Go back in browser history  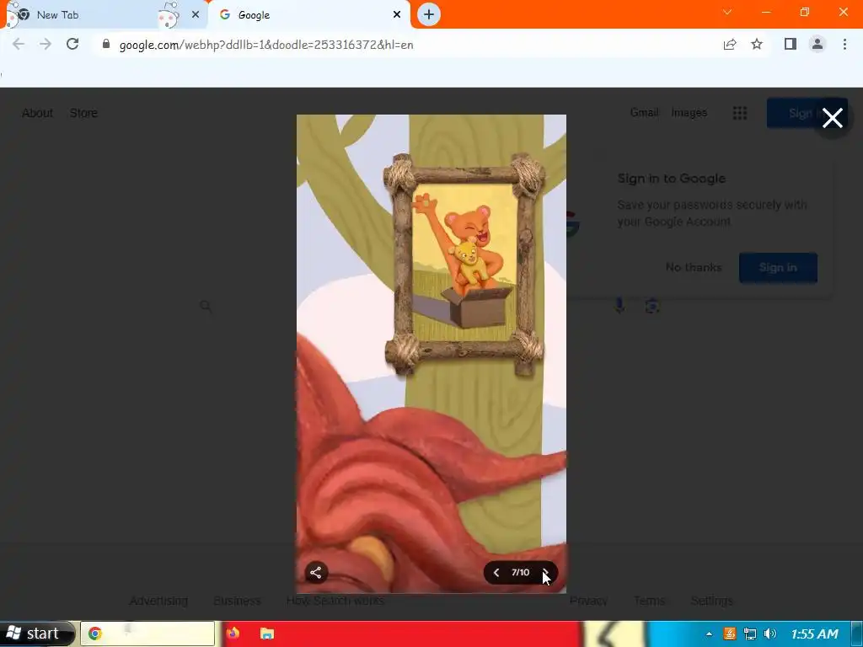(19, 44)
